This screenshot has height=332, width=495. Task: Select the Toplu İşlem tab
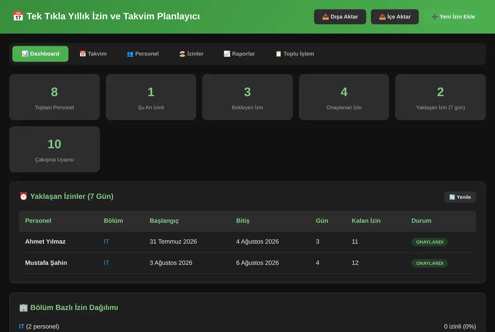(x=295, y=54)
